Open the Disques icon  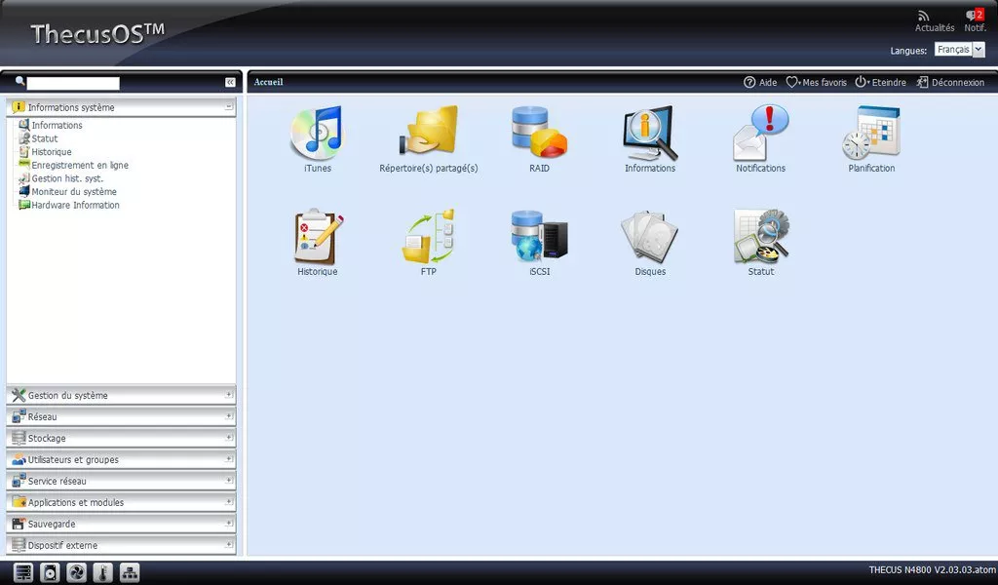(x=649, y=238)
